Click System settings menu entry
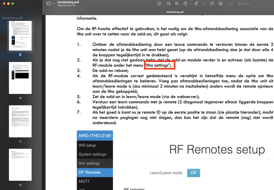Image resolution: width=274 pixels, height=190 pixels. [95, 154]
